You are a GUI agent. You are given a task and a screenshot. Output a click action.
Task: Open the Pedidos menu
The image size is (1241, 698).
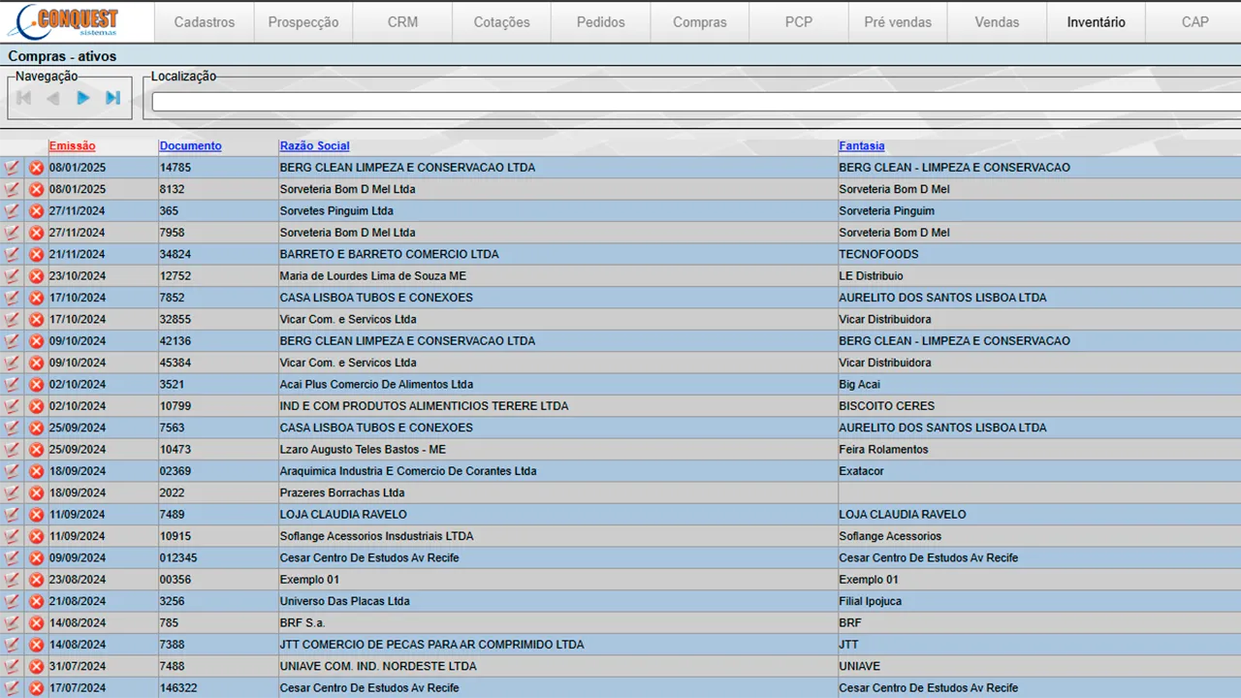[600, 22]
